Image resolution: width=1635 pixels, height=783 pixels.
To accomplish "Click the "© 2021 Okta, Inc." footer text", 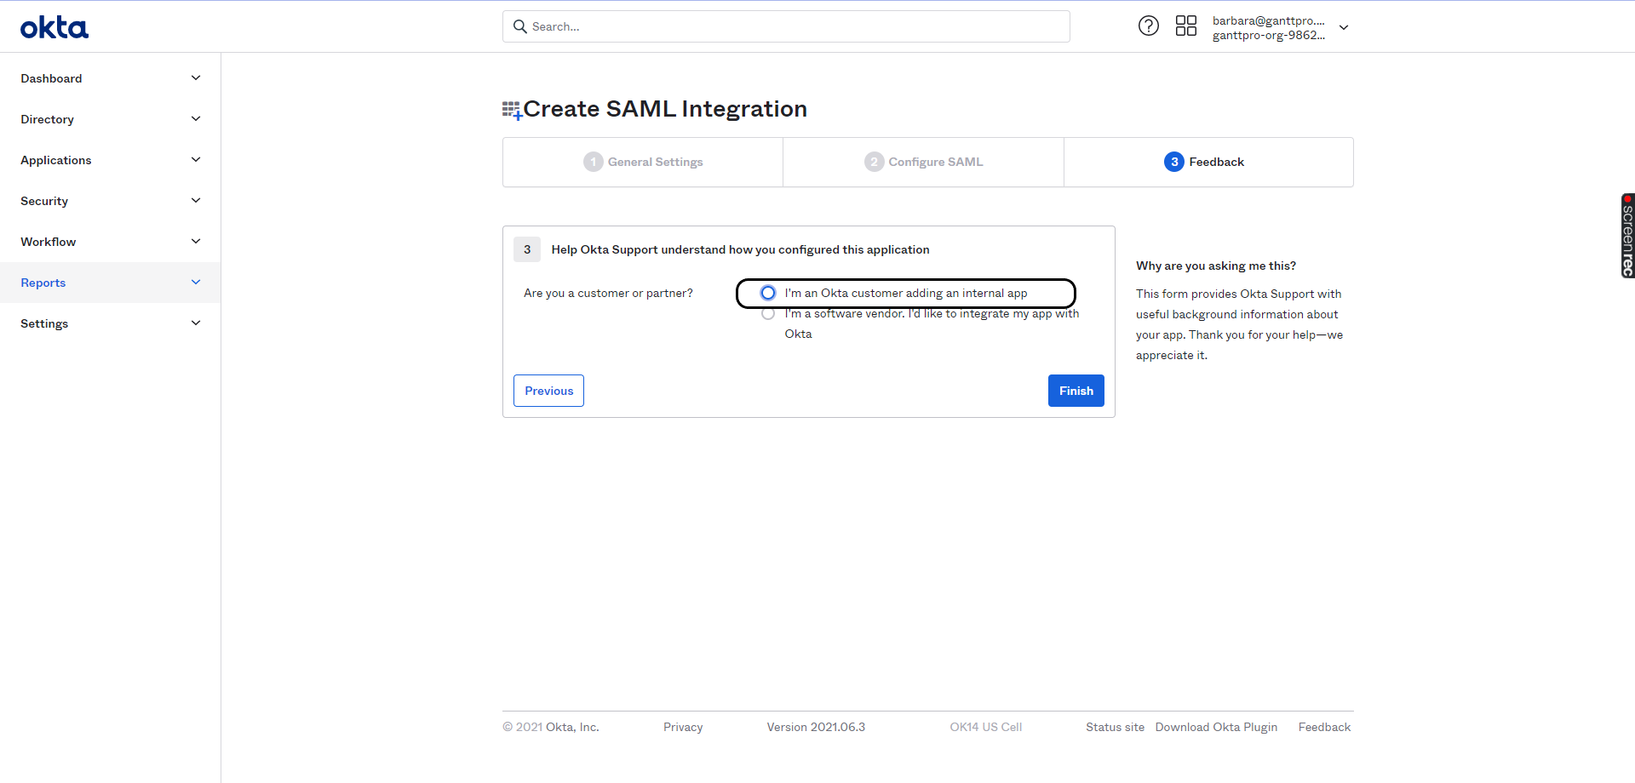I will (551, 727).
